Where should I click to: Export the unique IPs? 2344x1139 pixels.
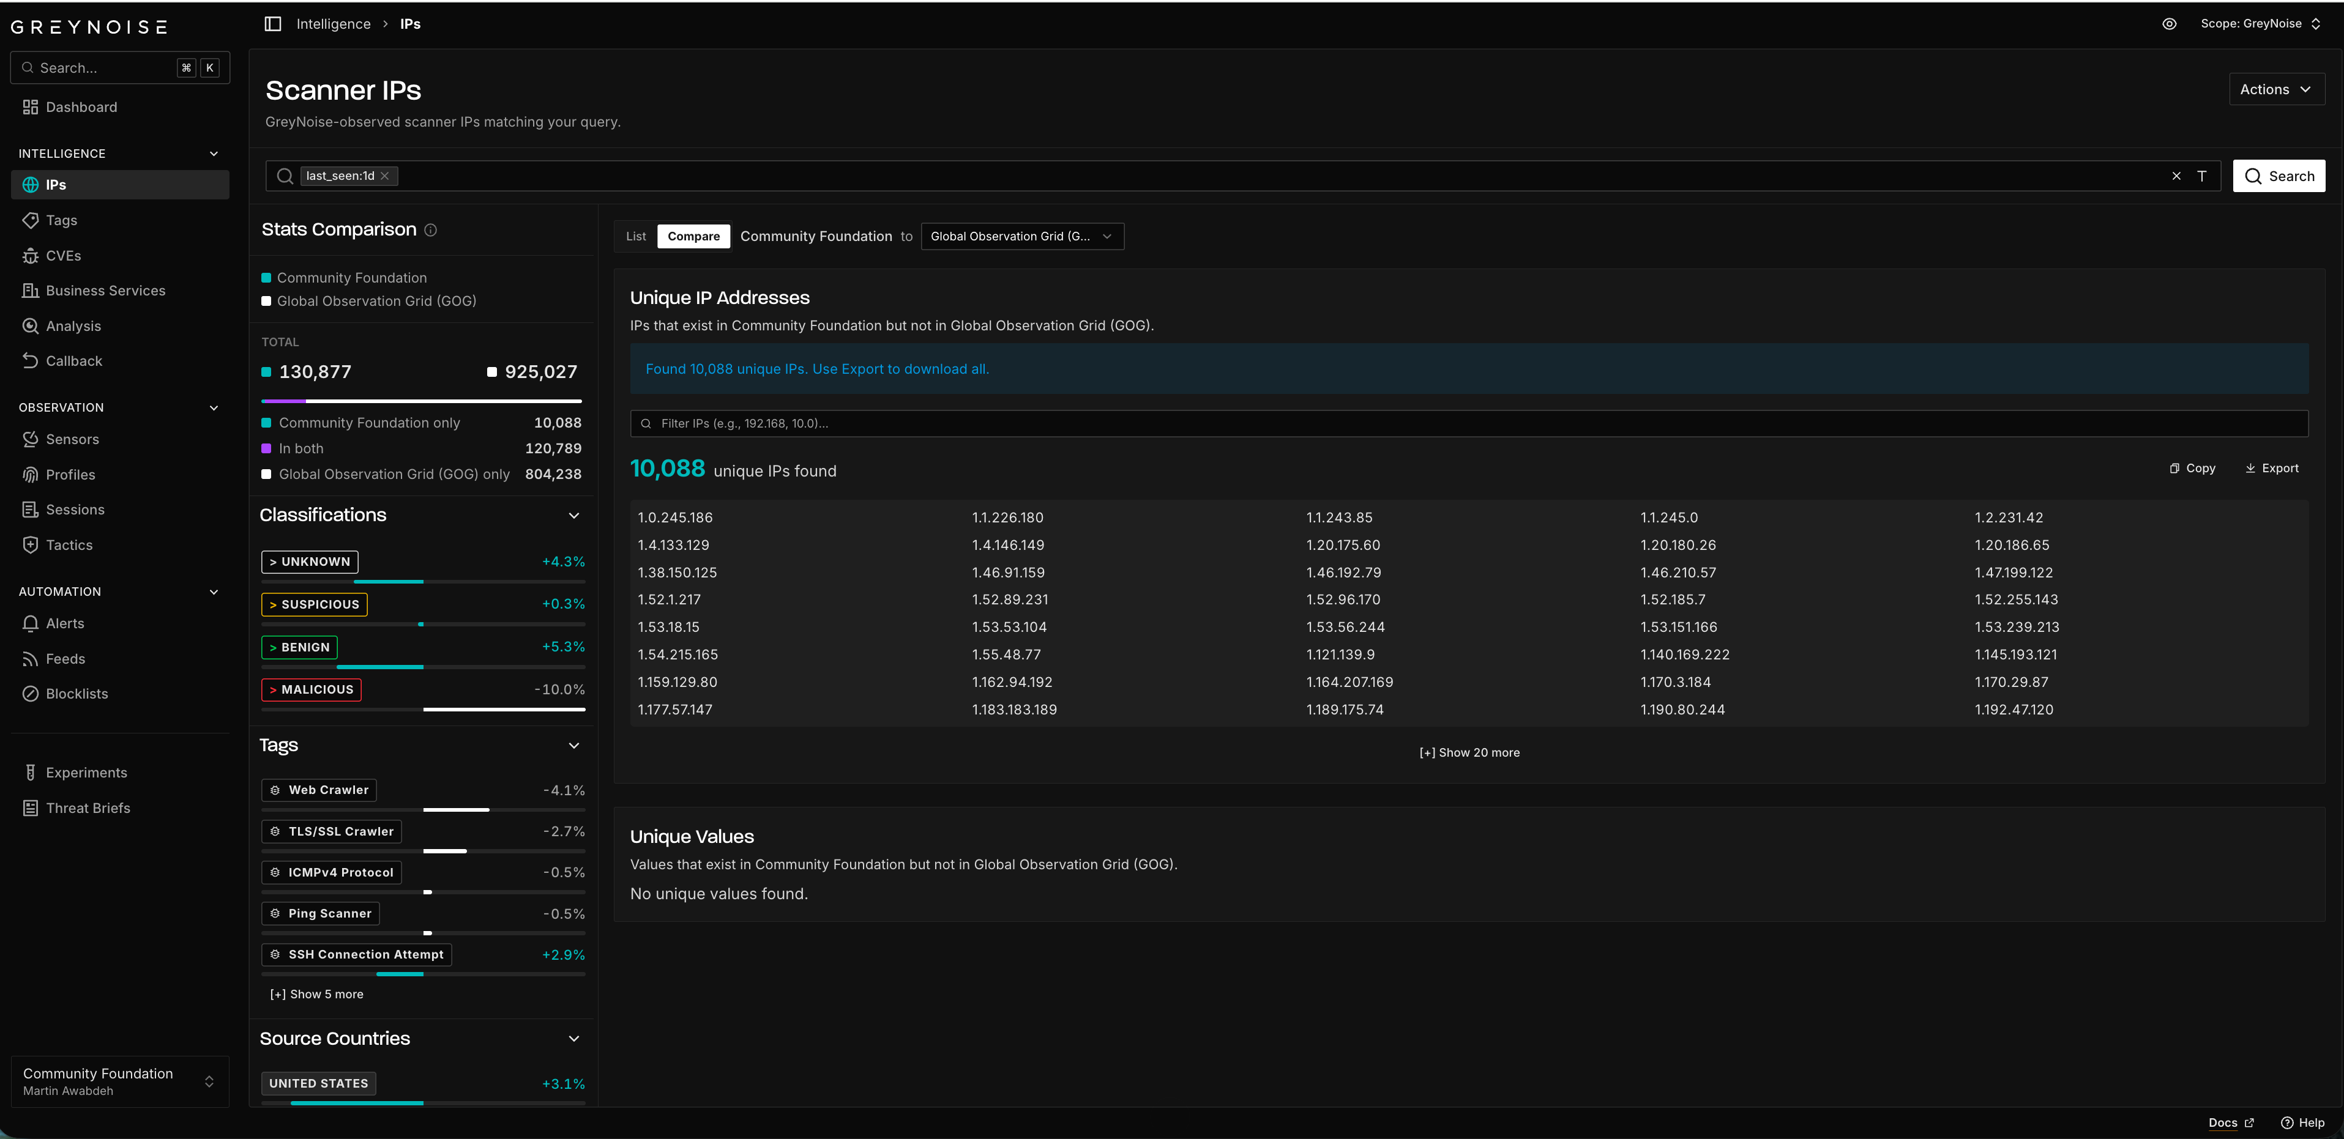tap(2272, 469)
